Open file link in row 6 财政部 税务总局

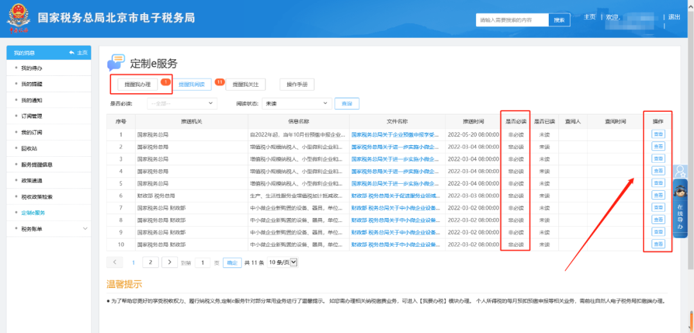(396, 195)
